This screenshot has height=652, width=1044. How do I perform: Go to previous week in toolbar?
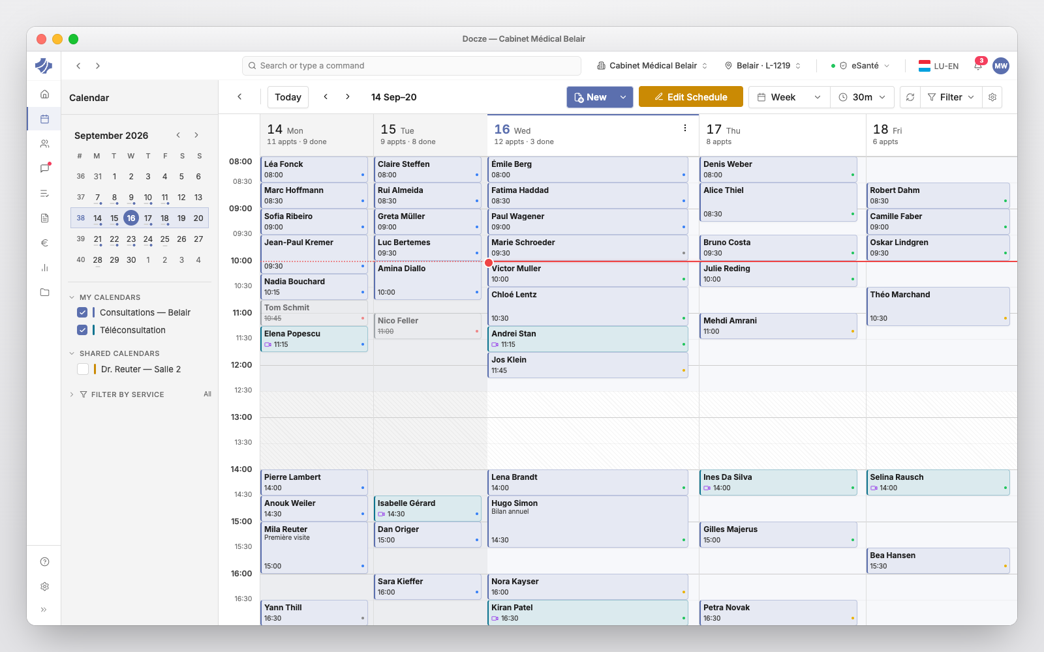pyautogui.click(x=326, y=96)
